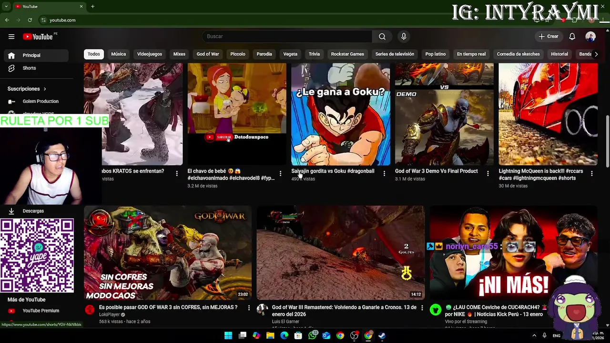Click the Buscar search field
The height and width of the screenshot is (343, 610).
287,37
